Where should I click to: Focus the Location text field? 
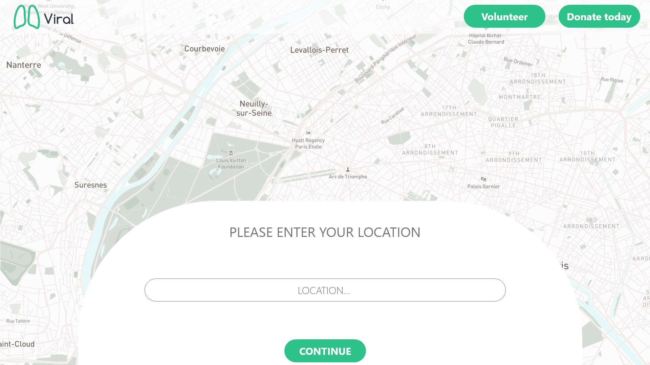[325, 290]
